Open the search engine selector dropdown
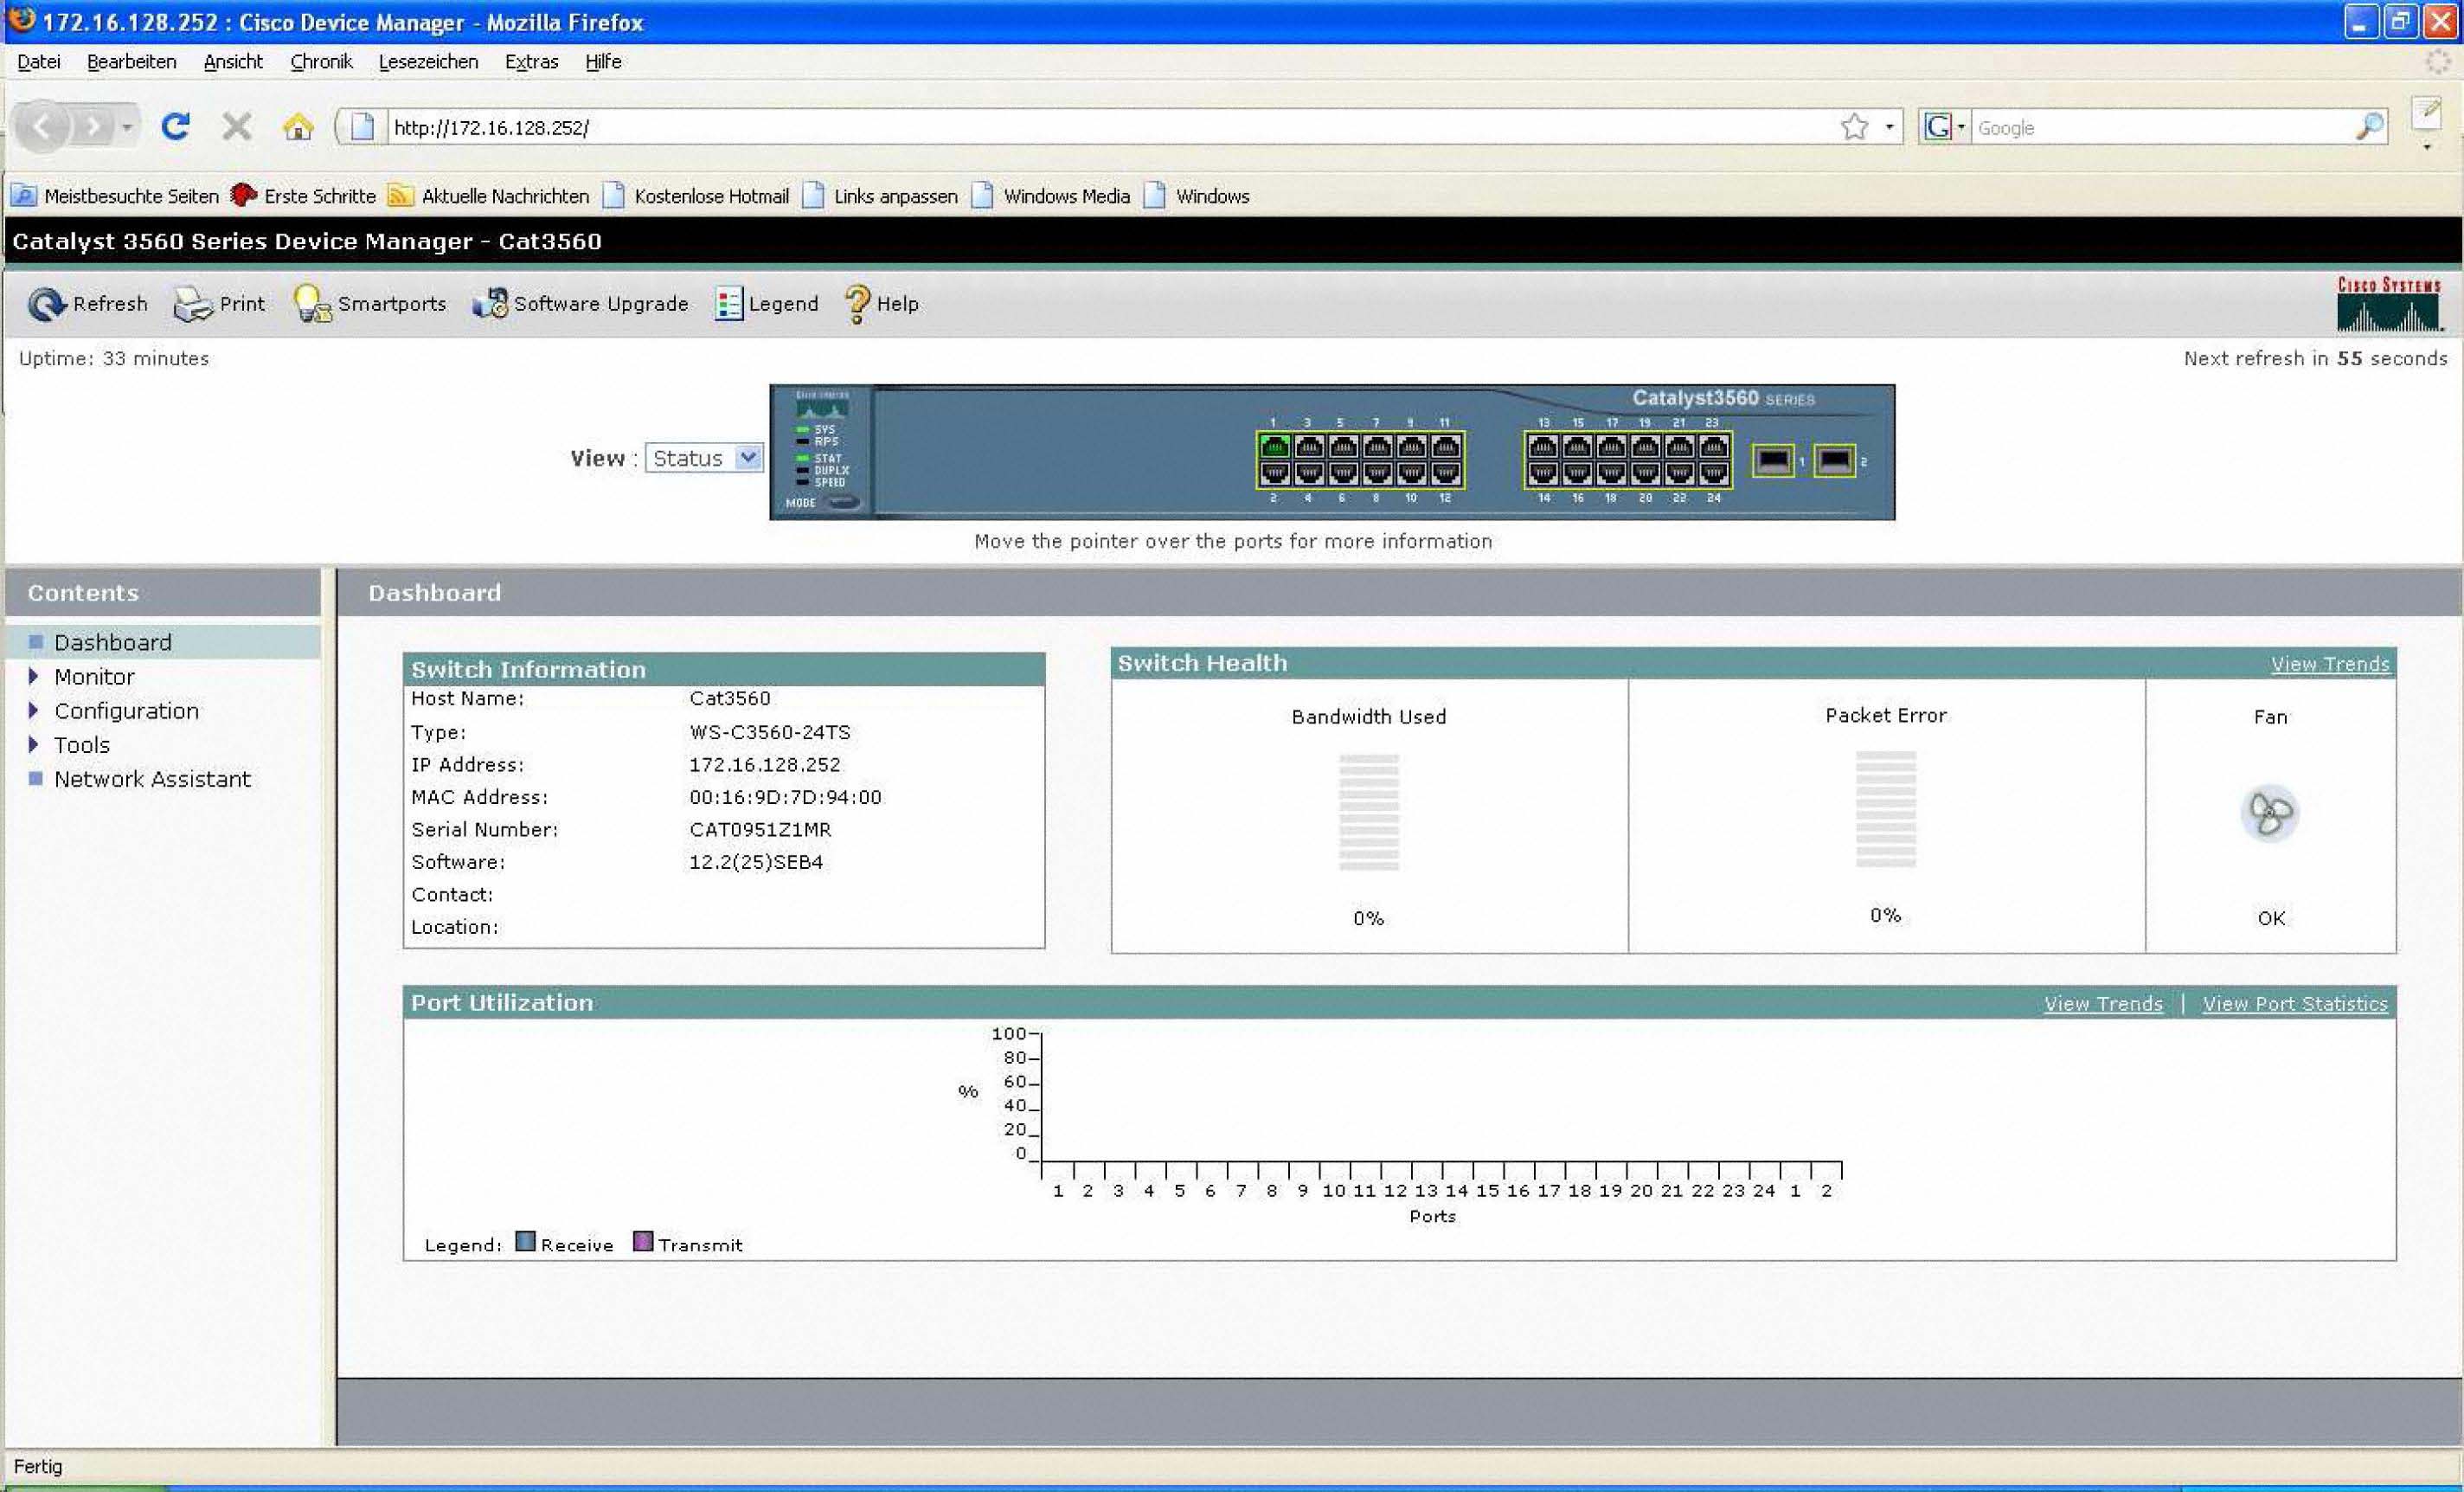This screenshot has height=1492, width=2464. click(1961, 127)
